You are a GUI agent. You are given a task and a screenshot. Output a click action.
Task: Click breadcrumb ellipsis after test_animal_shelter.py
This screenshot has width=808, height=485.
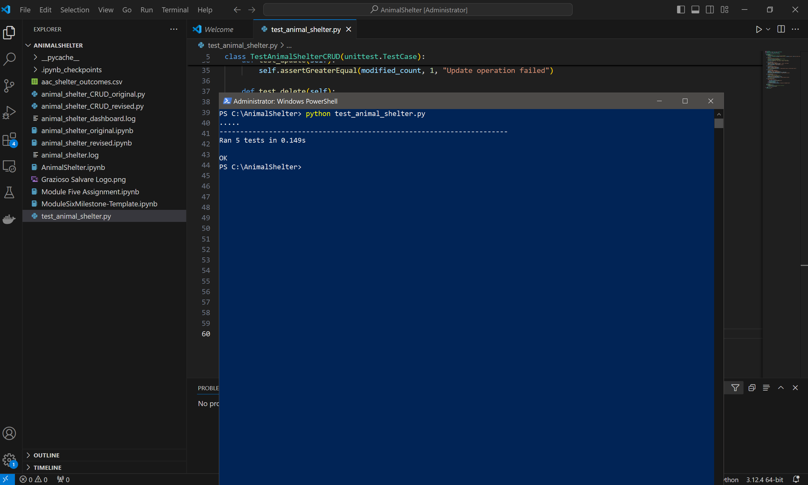pyautogui.click(x=289, y=45)
